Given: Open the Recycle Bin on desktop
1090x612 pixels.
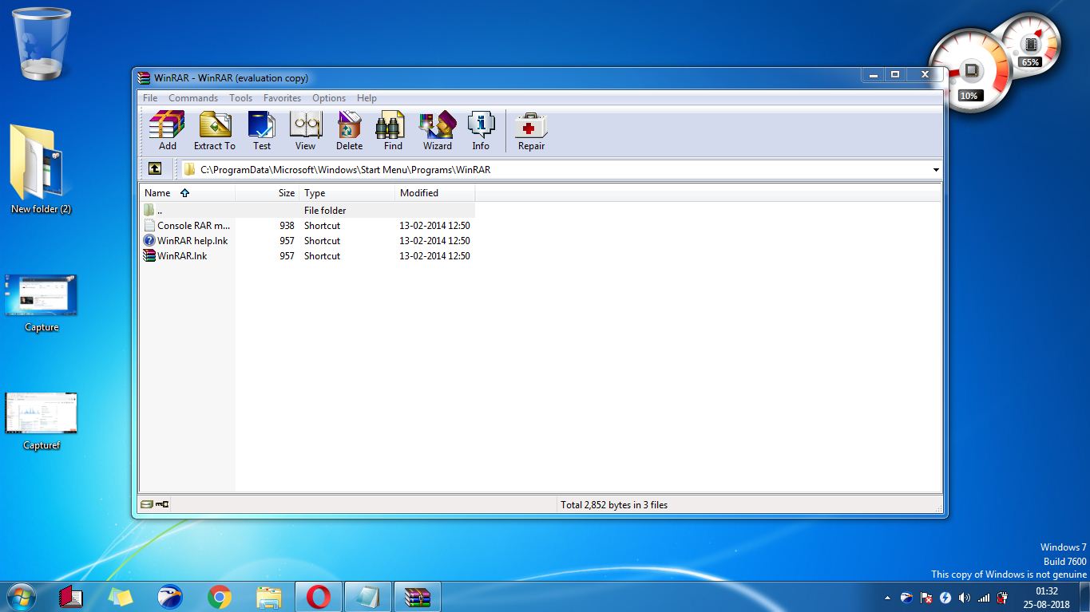Looking at the screenshot, I should click(42, 44).
